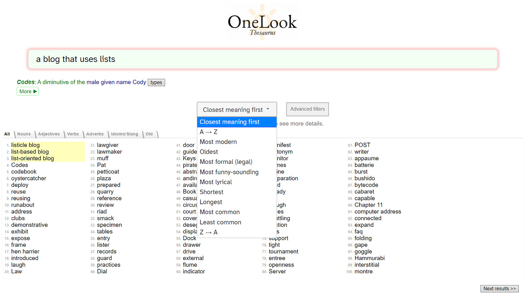
Task: Expand the More definitions button
Action: point(27,91)
